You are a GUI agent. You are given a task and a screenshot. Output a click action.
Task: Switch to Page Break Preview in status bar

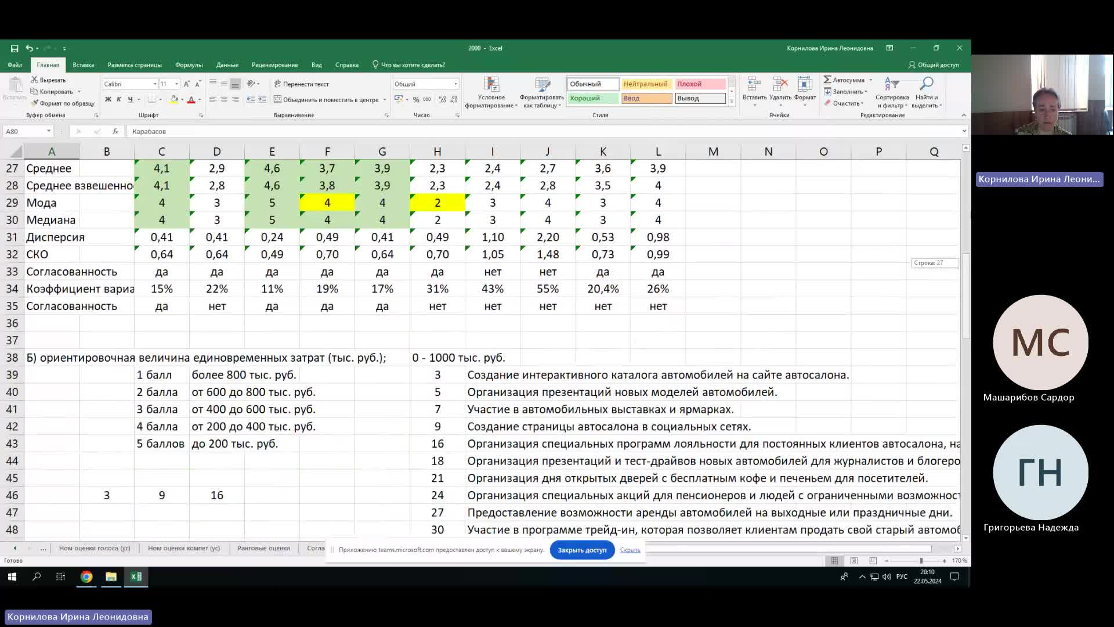pyautogui.click(x=873, y=561)
